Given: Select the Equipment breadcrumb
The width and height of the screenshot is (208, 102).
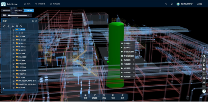Looking at the screenshot, I should (x=18, y=10).
